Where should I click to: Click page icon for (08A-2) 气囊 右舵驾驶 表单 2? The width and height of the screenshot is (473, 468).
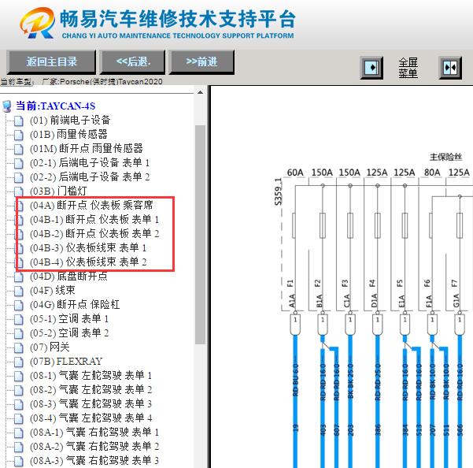point(18,447)
